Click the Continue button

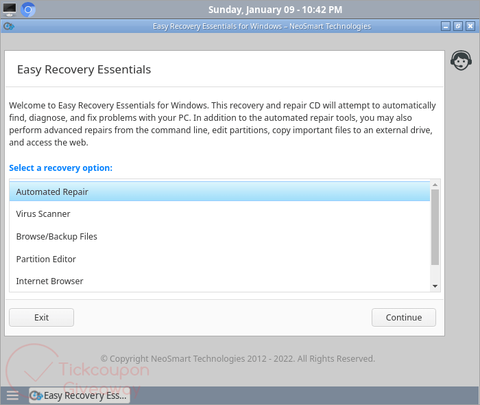[x=404, y=317]
